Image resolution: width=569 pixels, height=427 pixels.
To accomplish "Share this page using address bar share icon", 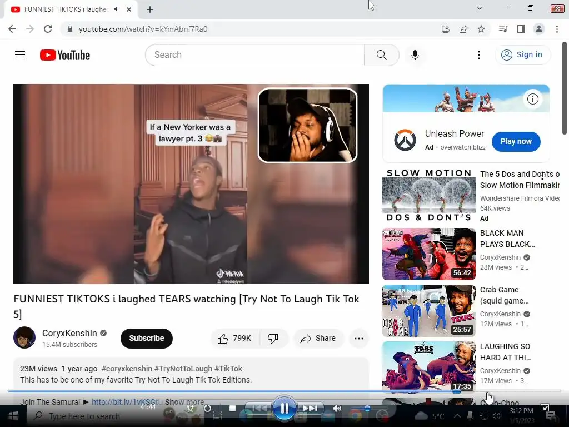I will point(463,29).
